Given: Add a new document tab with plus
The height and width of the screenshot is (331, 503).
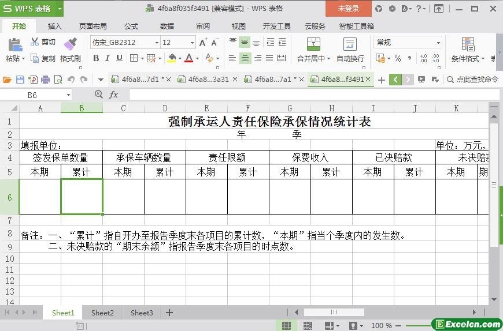Looking at the screenshot, I should tap(382, 80).
